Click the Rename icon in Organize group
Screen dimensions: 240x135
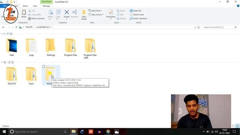[x=75, y=12]
